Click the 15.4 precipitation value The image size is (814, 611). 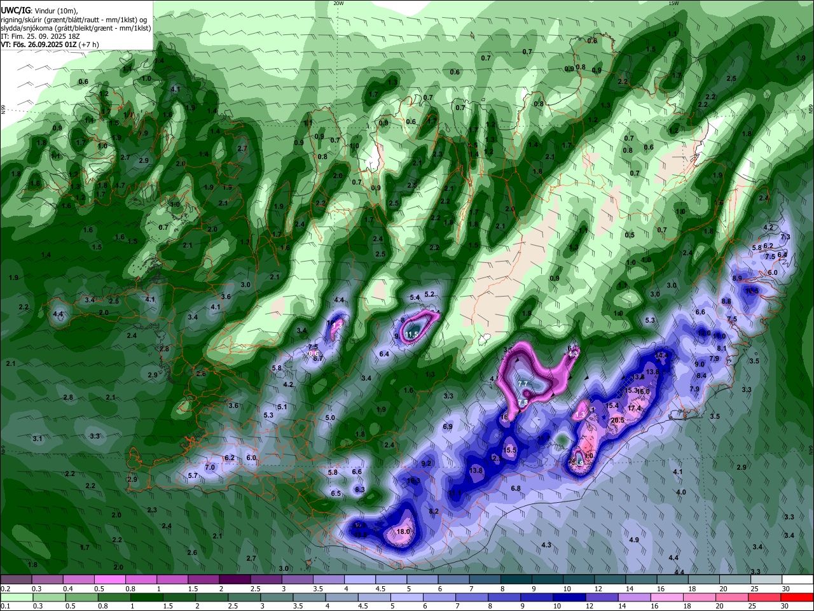pos(612,405)
